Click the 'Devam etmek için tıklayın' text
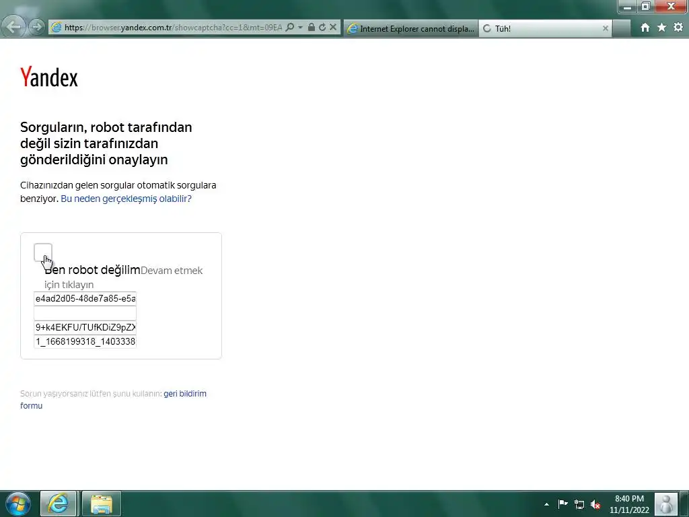The height and width of the screenshot is (517, 689). (124, 277)
